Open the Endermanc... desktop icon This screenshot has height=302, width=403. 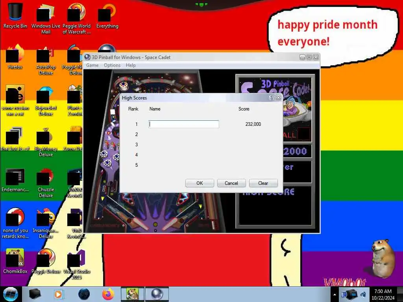coord(15,180)
